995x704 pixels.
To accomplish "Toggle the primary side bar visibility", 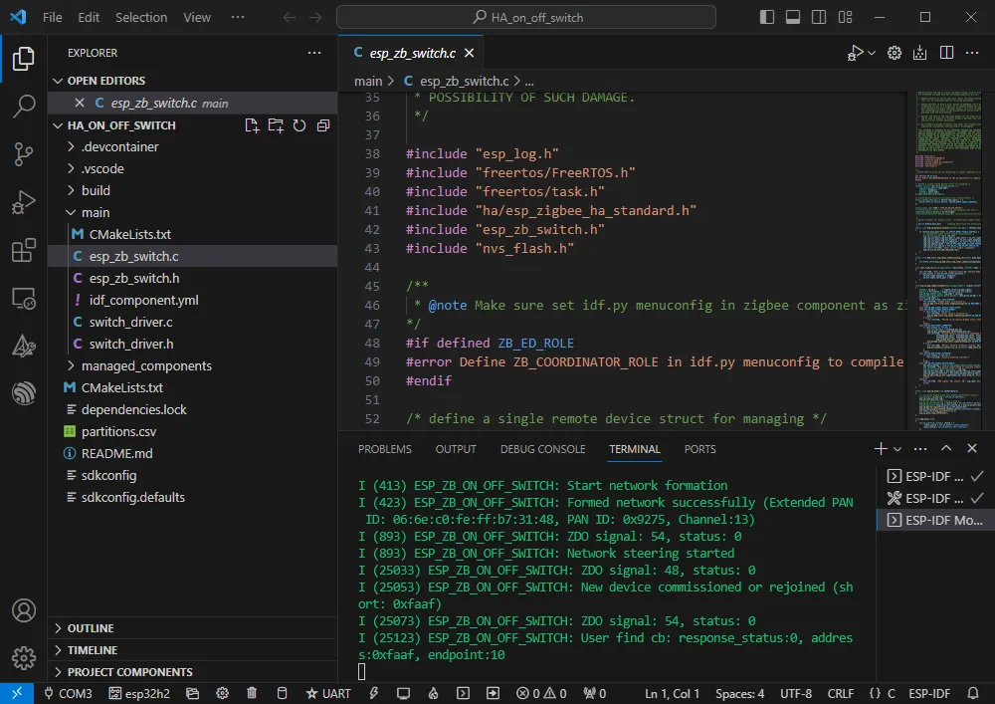I will [766, 17].
